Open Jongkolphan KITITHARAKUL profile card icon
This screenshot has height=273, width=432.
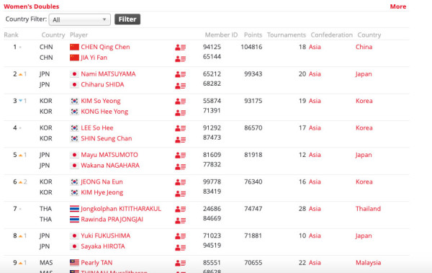pos(181,209)
